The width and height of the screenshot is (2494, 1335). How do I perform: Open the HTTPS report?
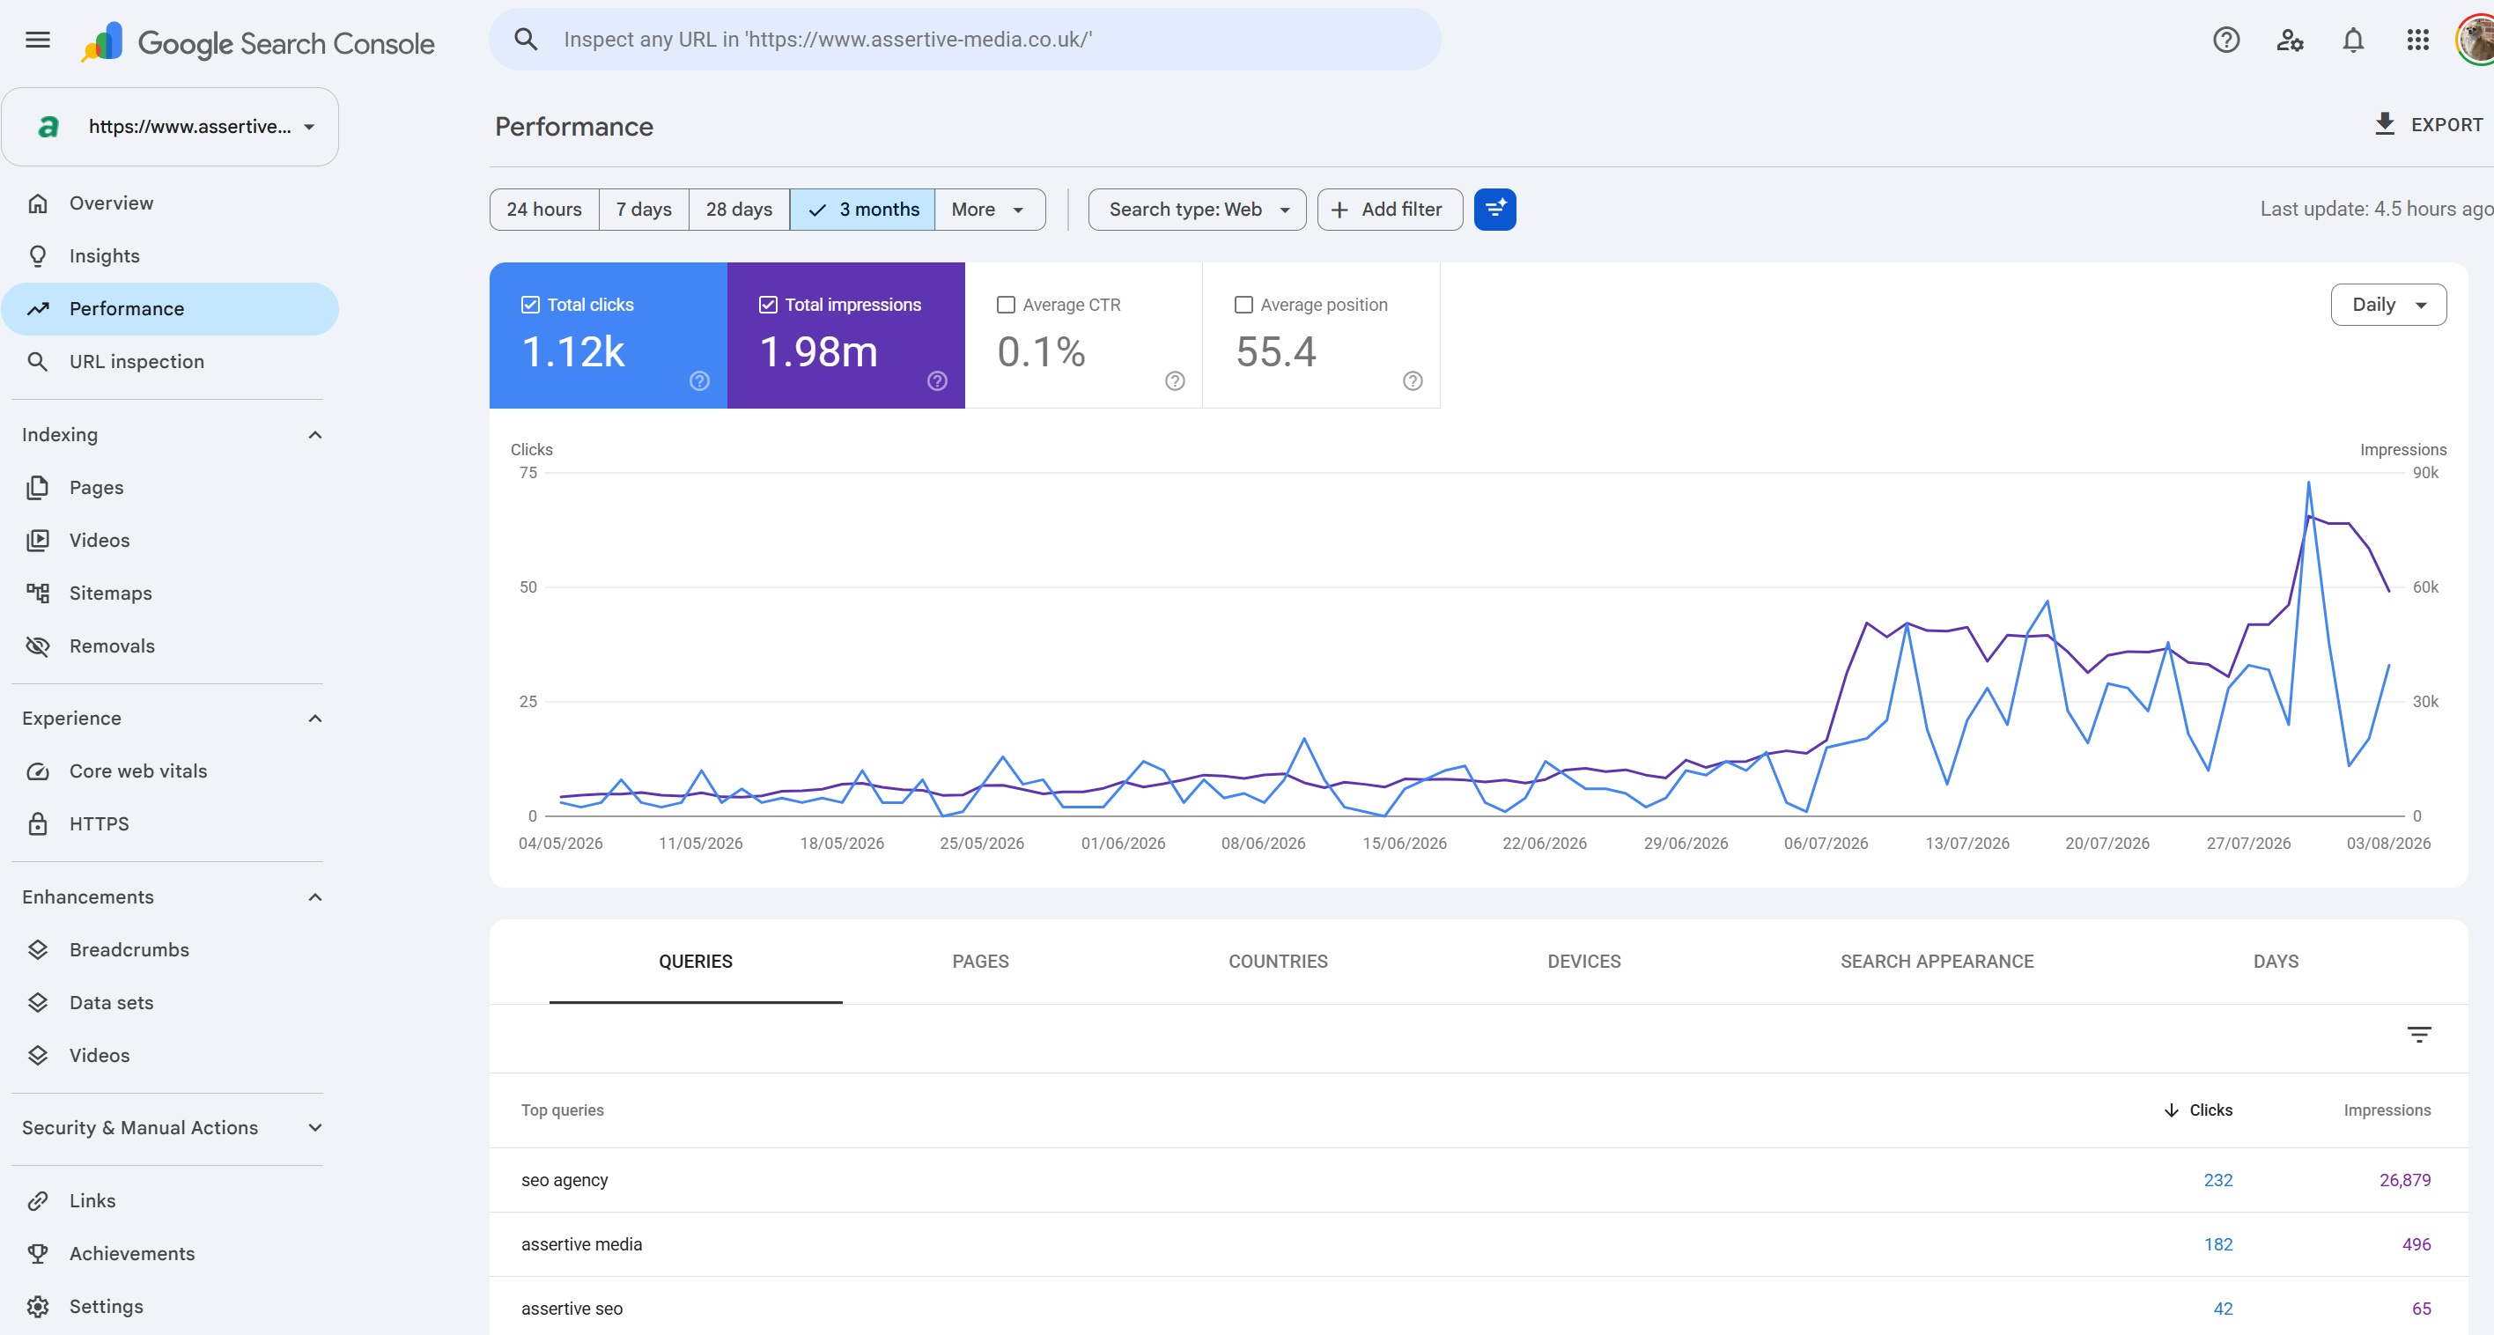point(170,824)
